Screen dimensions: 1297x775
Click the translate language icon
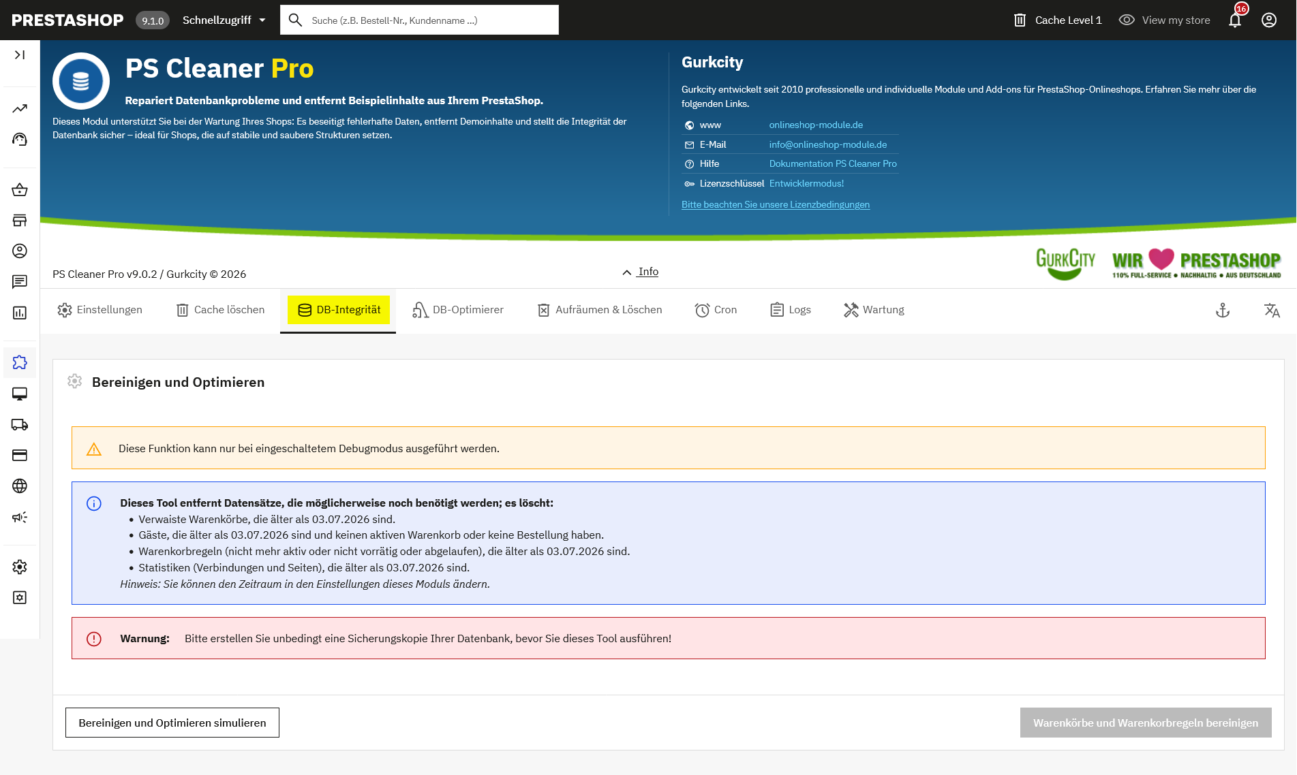[x=1272, y=311]
